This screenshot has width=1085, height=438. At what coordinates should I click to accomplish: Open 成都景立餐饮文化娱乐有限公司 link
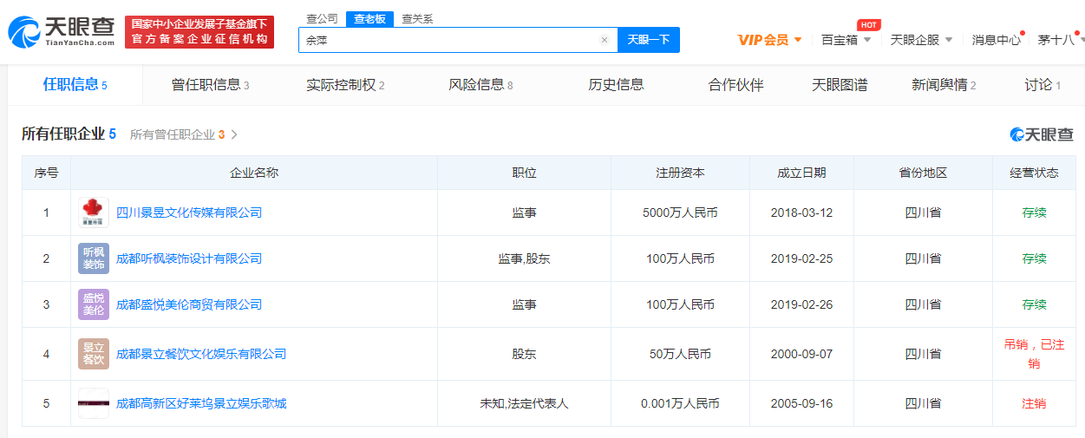201,354
